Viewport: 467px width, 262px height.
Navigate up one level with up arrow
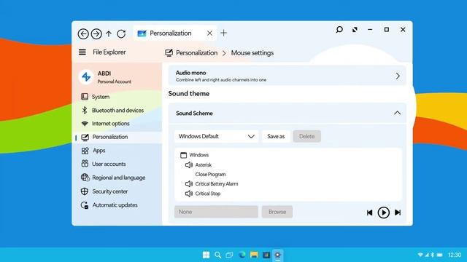click(109, 34)
